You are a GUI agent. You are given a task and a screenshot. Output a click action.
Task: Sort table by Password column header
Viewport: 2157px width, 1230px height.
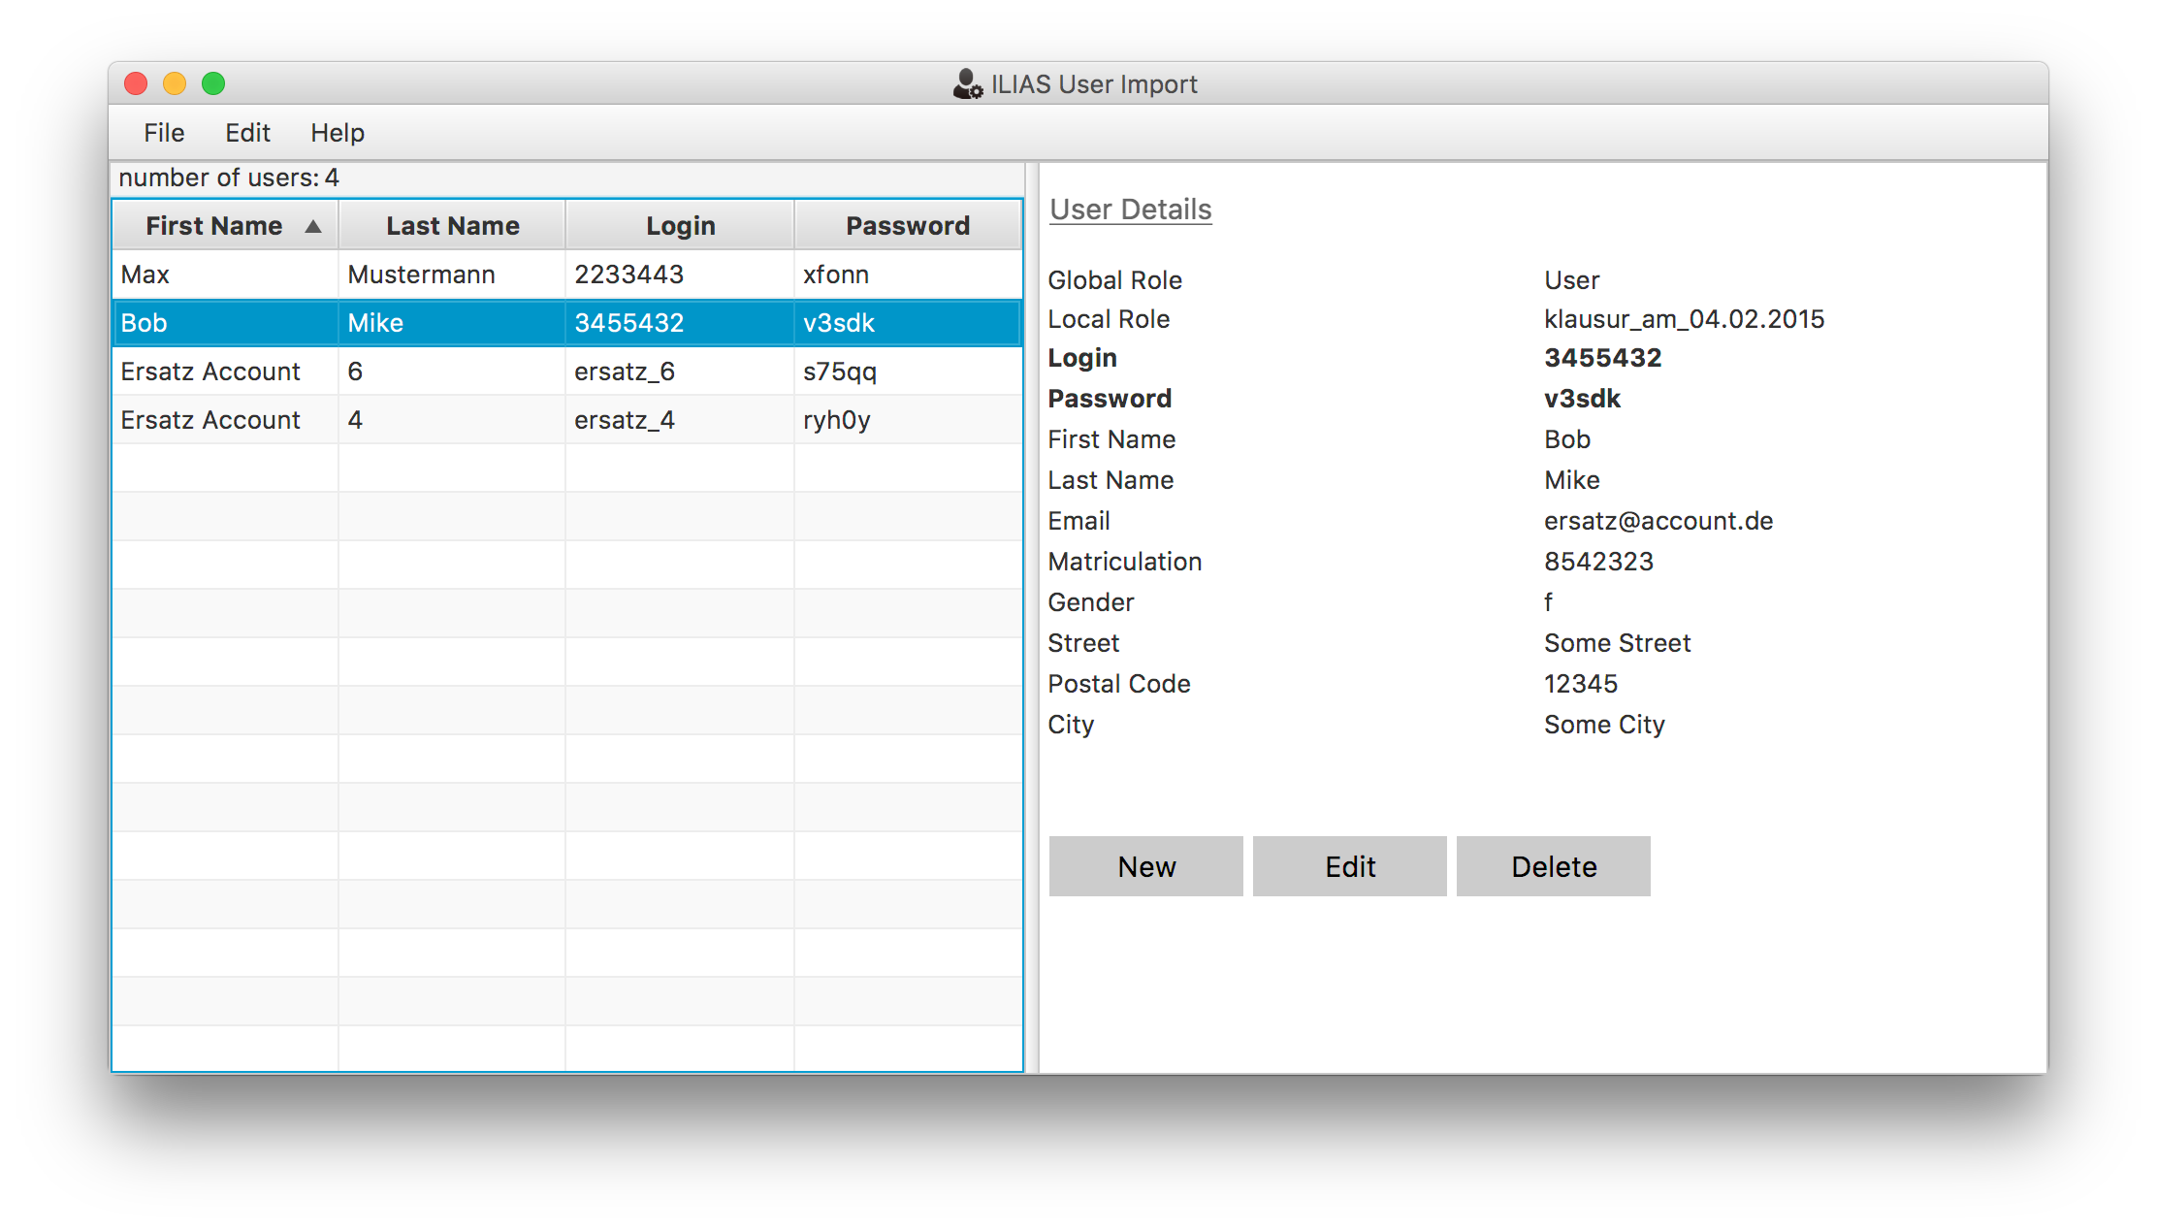pyautogui.click(x=907, y=226)
